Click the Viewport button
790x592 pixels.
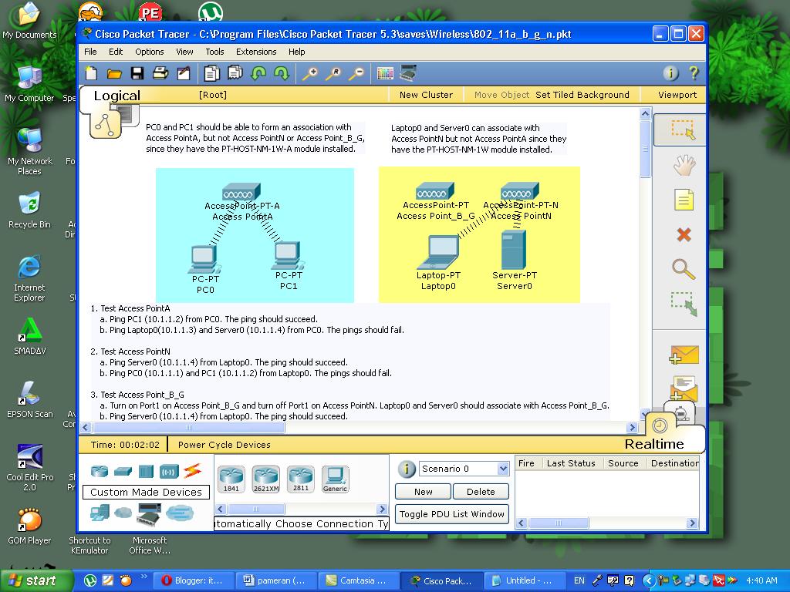pos(677,95)
